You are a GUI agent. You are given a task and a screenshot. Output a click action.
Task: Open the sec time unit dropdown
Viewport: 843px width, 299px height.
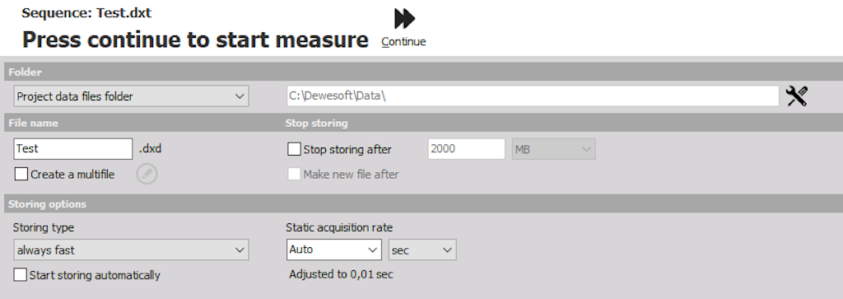[x=422, y=250]
